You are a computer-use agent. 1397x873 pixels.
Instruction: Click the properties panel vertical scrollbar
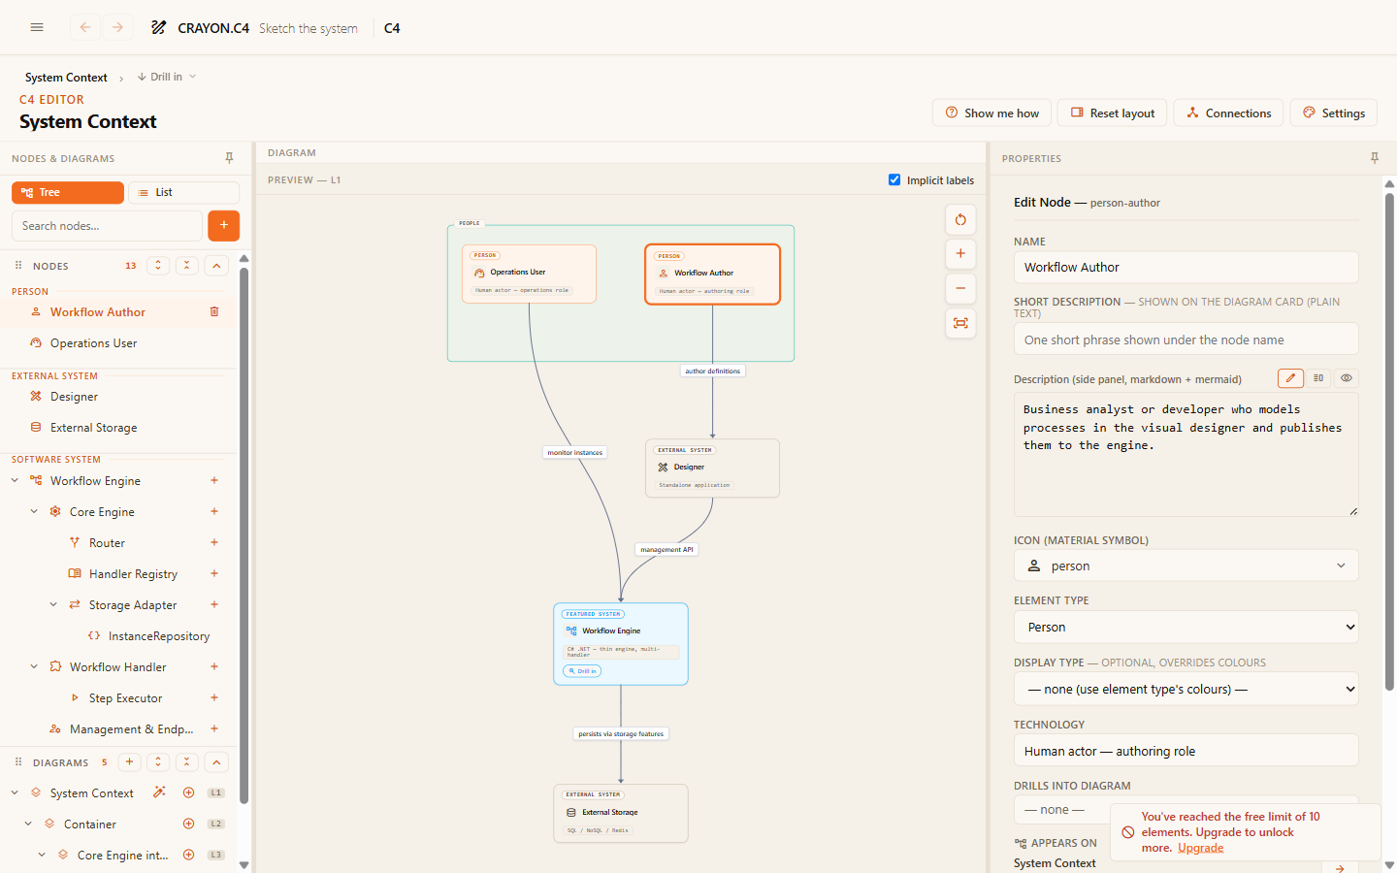[x=1389, y=441]
